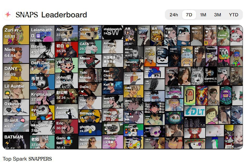
Task: Open Zuri PT tile with 68.81
Action: [x=16, y=35]
